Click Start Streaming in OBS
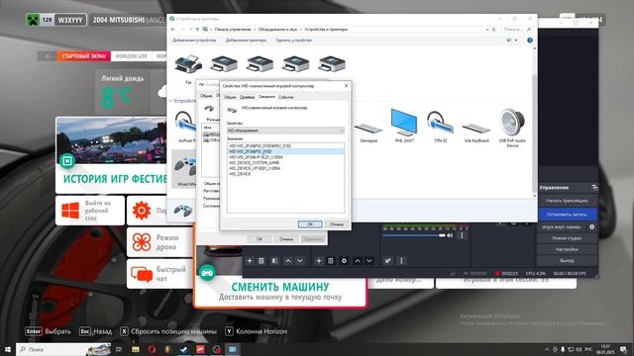The height and width of the screenshot is (356, 634). click(x=567, y=201)
